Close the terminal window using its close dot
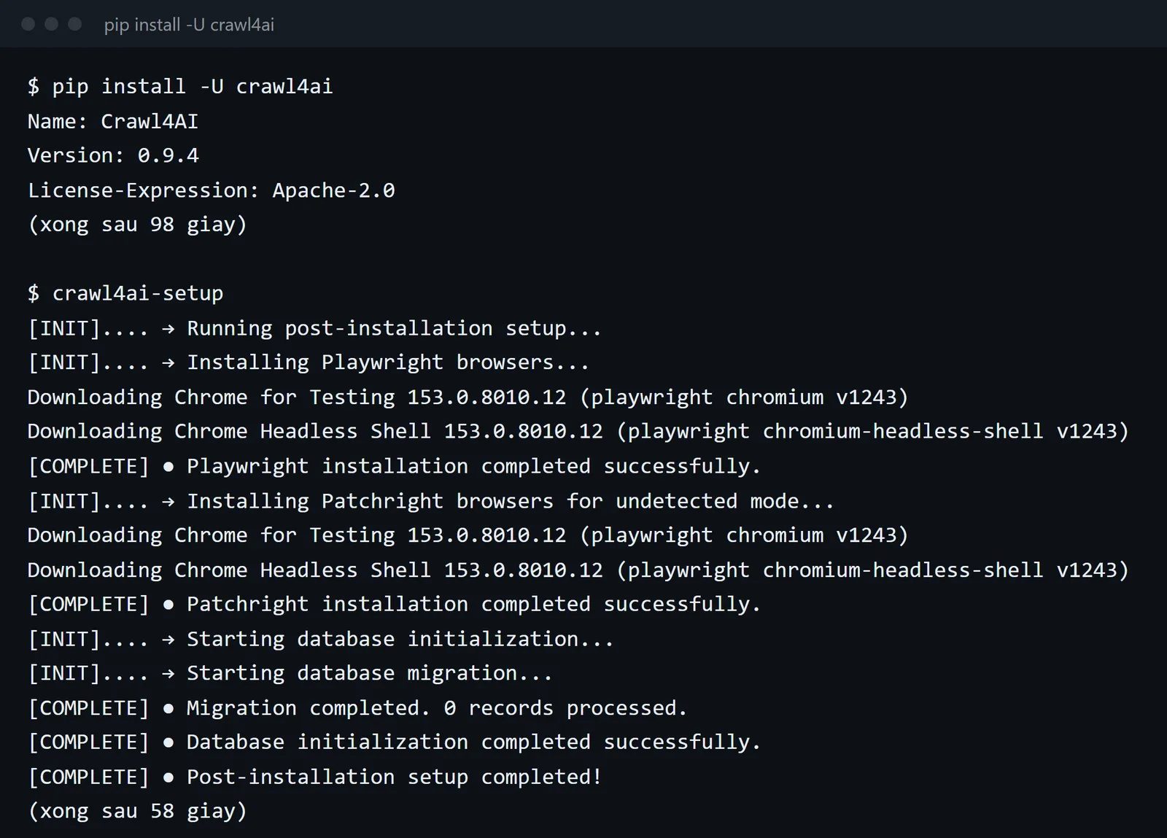This screenshot has width=1167, height=838. [x=28, y=24]
